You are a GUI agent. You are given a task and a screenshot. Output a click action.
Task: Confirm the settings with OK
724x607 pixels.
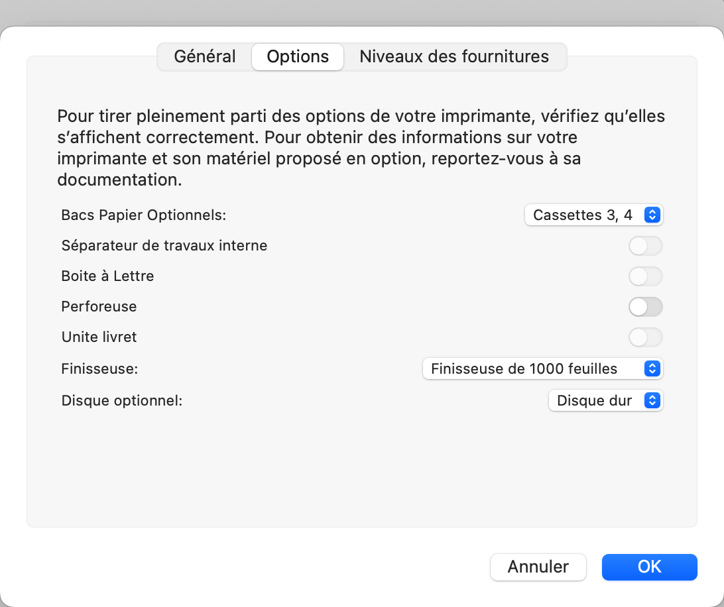click(x=649, y=567)
